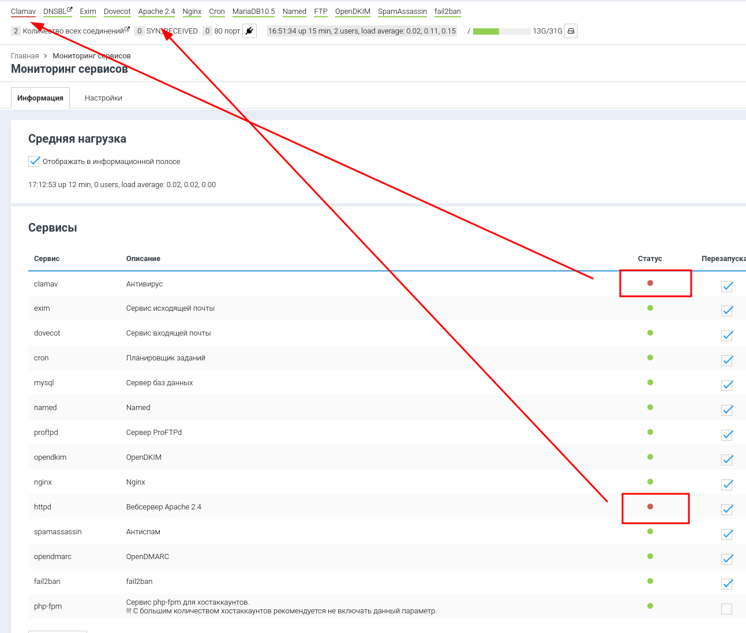The image size is (746, 633).
Task: Click the green status dot for exim
Action: [650, 308]
